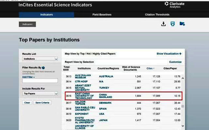
Task: Switch to the Field Baselines tab
Action: point(102,15)
